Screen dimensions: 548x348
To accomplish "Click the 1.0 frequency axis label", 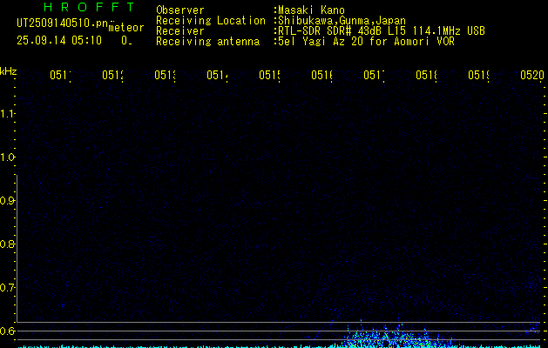I will [7, 157].
